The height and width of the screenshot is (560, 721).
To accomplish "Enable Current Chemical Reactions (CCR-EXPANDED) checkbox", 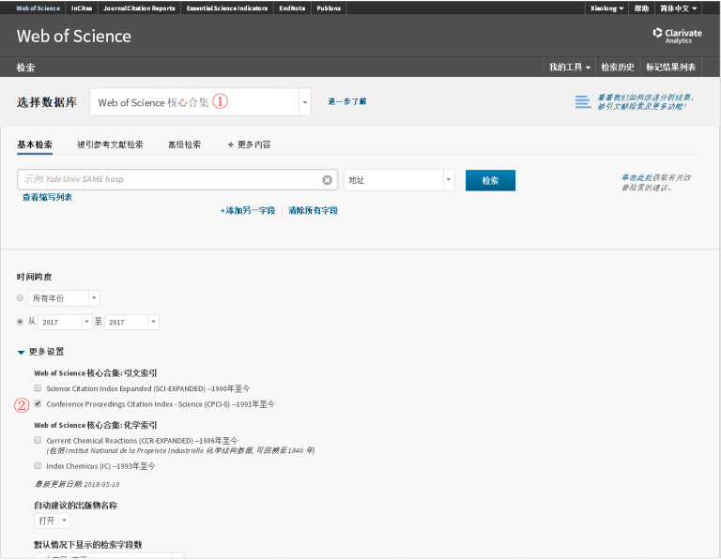I will click(38, 440).
